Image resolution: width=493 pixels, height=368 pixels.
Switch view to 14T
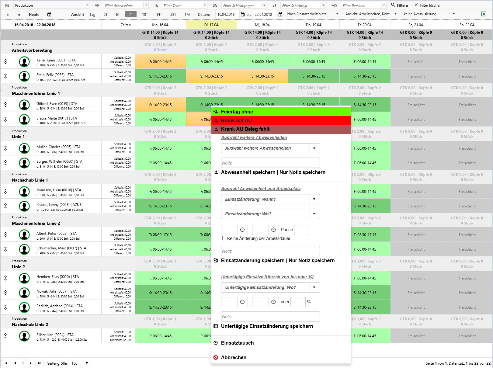coord(159,14)
